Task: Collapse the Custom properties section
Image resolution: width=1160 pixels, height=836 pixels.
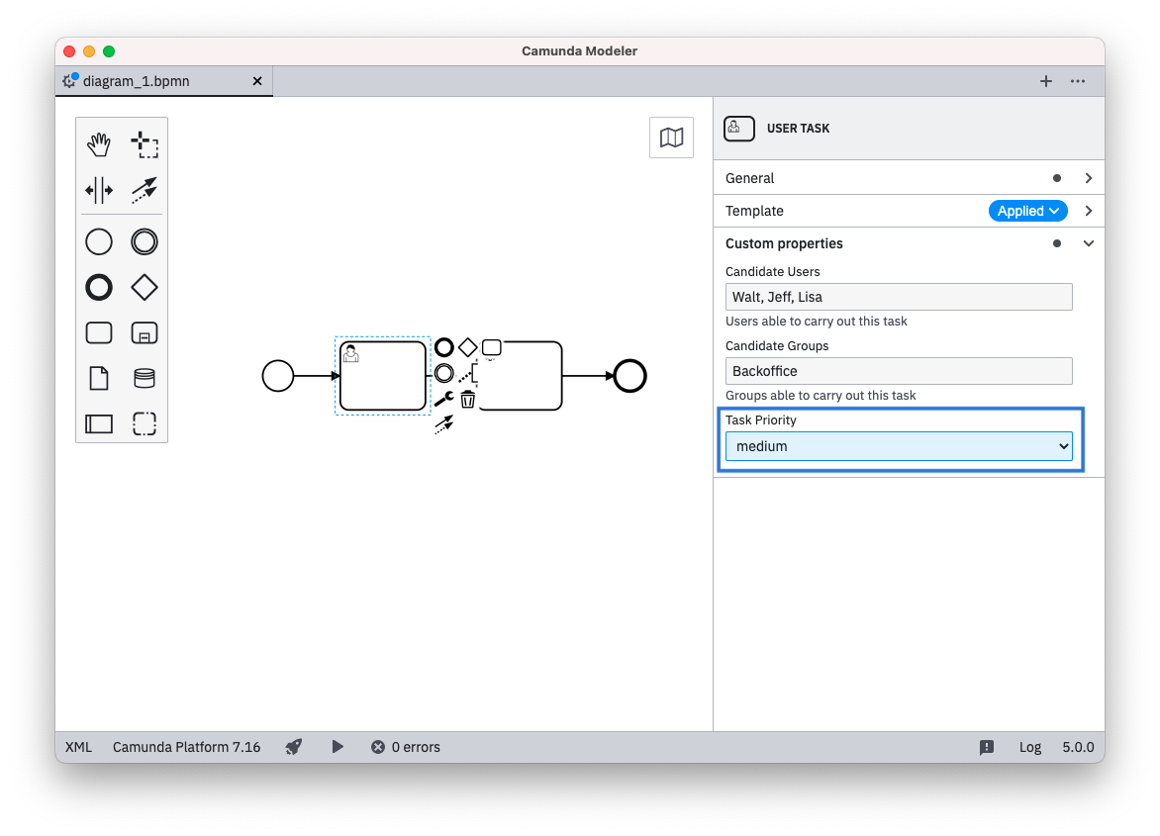Action: point(1088,243)
